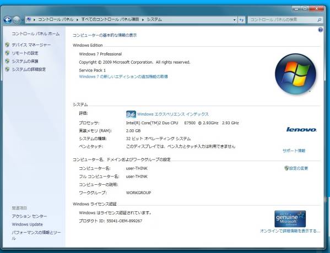The image size is (330, 253).
Task: Click the Windows logo orb image
Action: (x=295, y=74)
